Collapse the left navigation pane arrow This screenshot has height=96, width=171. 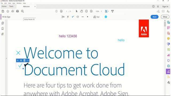pyautogui.click(x=6, y=58)
